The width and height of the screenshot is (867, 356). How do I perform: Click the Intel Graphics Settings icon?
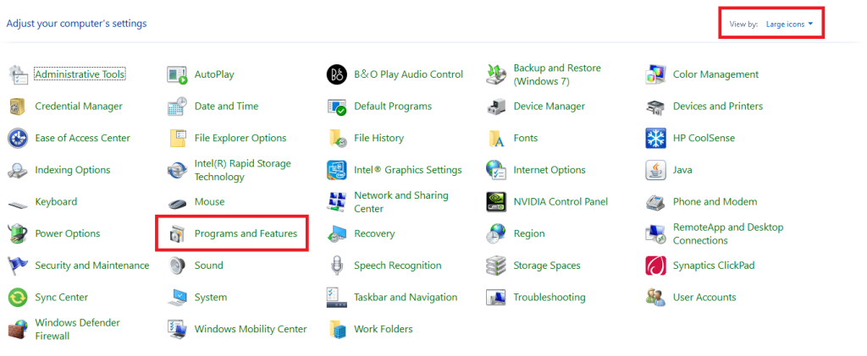click(337, 170)
